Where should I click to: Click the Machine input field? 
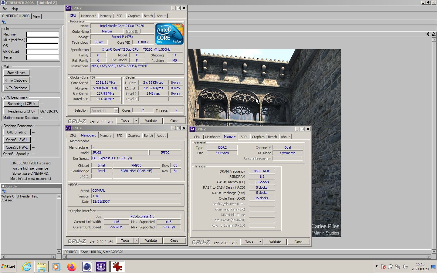tap(42, 34)
